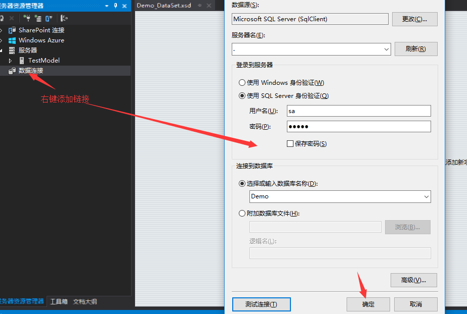Select 使用 Windows 身份验证 radio option
467x314 pixels.
242,83
